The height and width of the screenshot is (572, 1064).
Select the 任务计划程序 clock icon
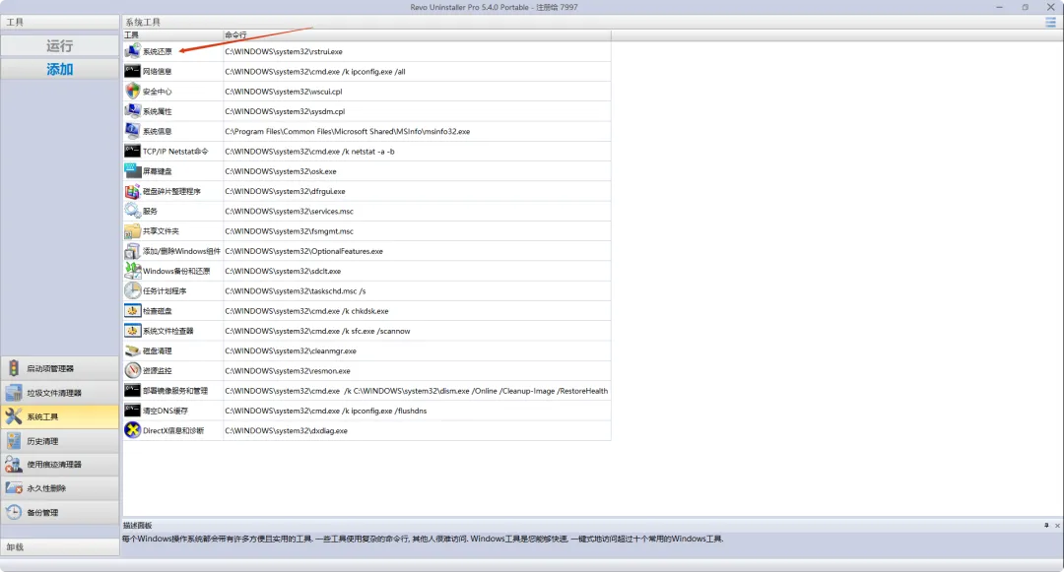click(132, 290)
